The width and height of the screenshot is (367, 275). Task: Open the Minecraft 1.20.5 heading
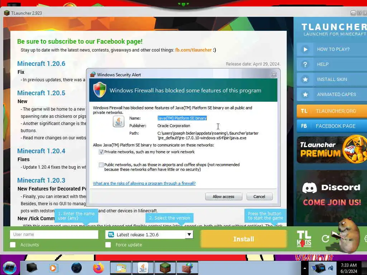coord(41,93)
